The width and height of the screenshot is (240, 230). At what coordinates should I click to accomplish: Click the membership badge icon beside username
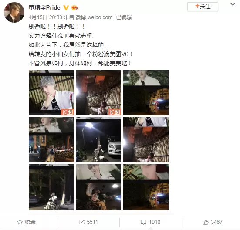[x=74, y=8]
